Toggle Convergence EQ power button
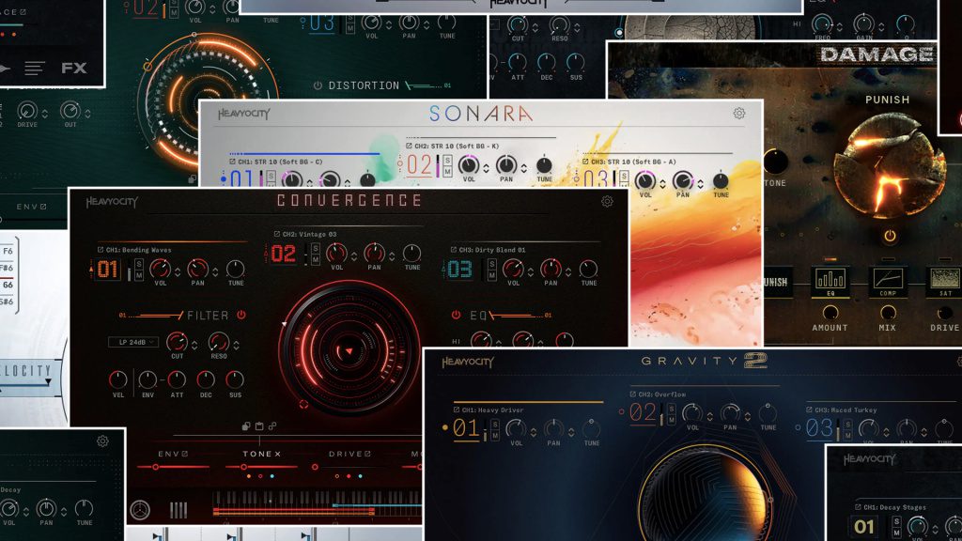The width and height of the screenshot is (962, 541). [456, 315]
